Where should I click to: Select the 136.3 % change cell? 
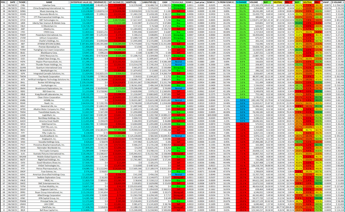coord(243,5)
